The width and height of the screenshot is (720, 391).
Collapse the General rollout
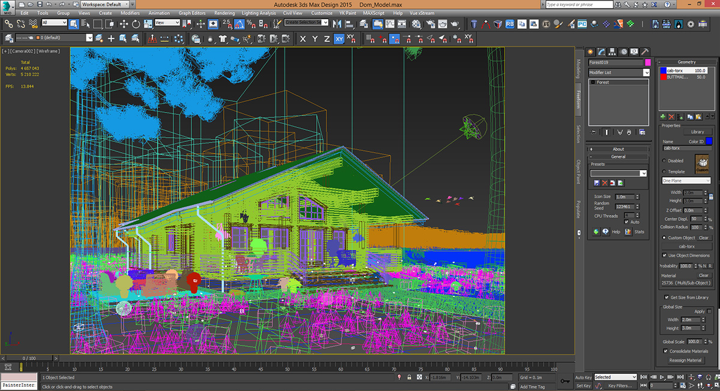coord(618,157)
